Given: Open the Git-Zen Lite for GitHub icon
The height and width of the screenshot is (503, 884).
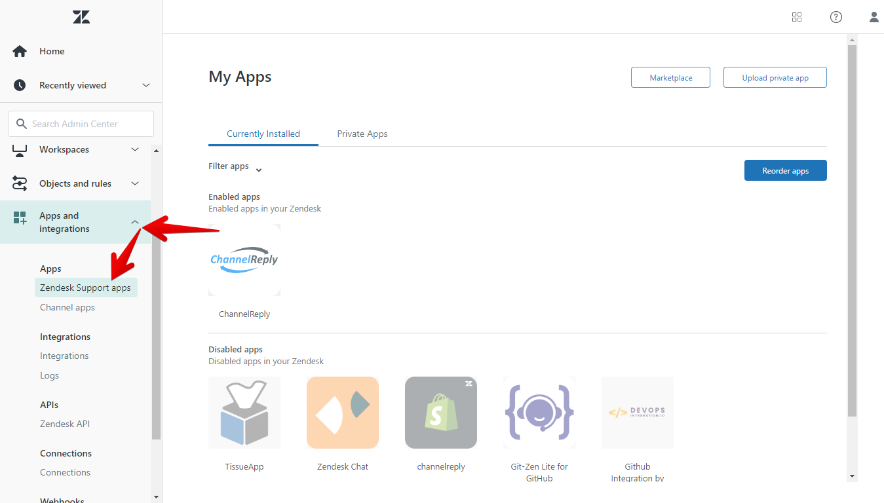Looking at the screenshot, I should pyautogui.click(x=539, y=413).
